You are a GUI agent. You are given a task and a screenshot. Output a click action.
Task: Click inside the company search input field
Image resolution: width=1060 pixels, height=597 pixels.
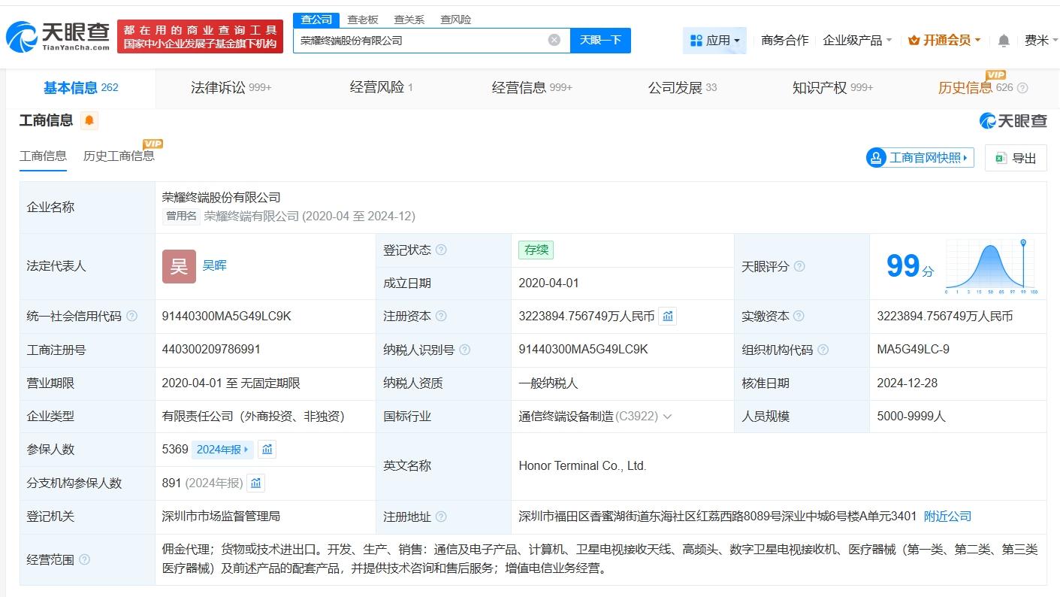[x=421, y=40]
